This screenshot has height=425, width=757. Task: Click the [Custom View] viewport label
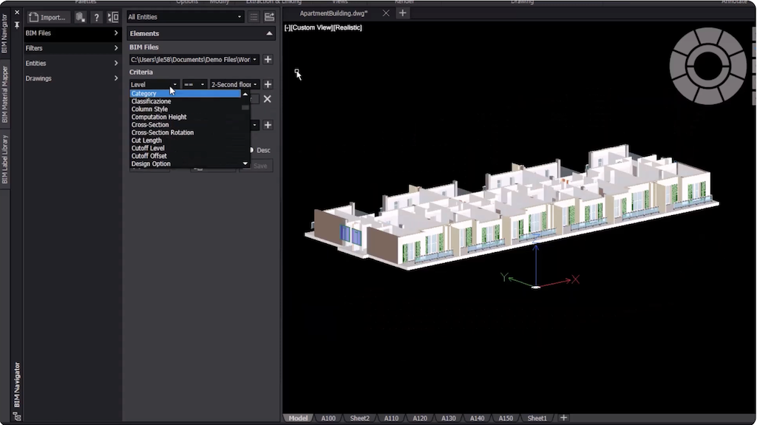[x=312, y=27]
